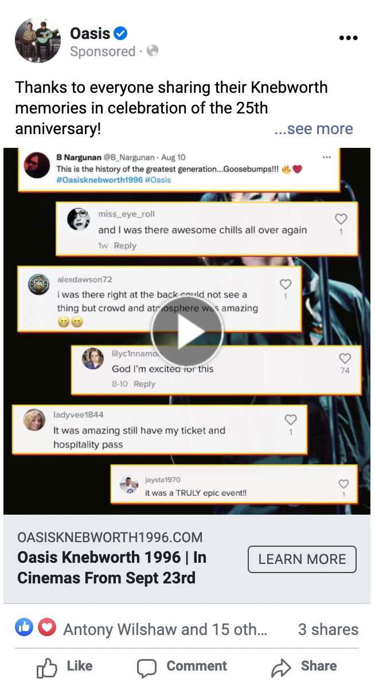
Task: Open the three-dot post options menu
Action: pos(348,38)
